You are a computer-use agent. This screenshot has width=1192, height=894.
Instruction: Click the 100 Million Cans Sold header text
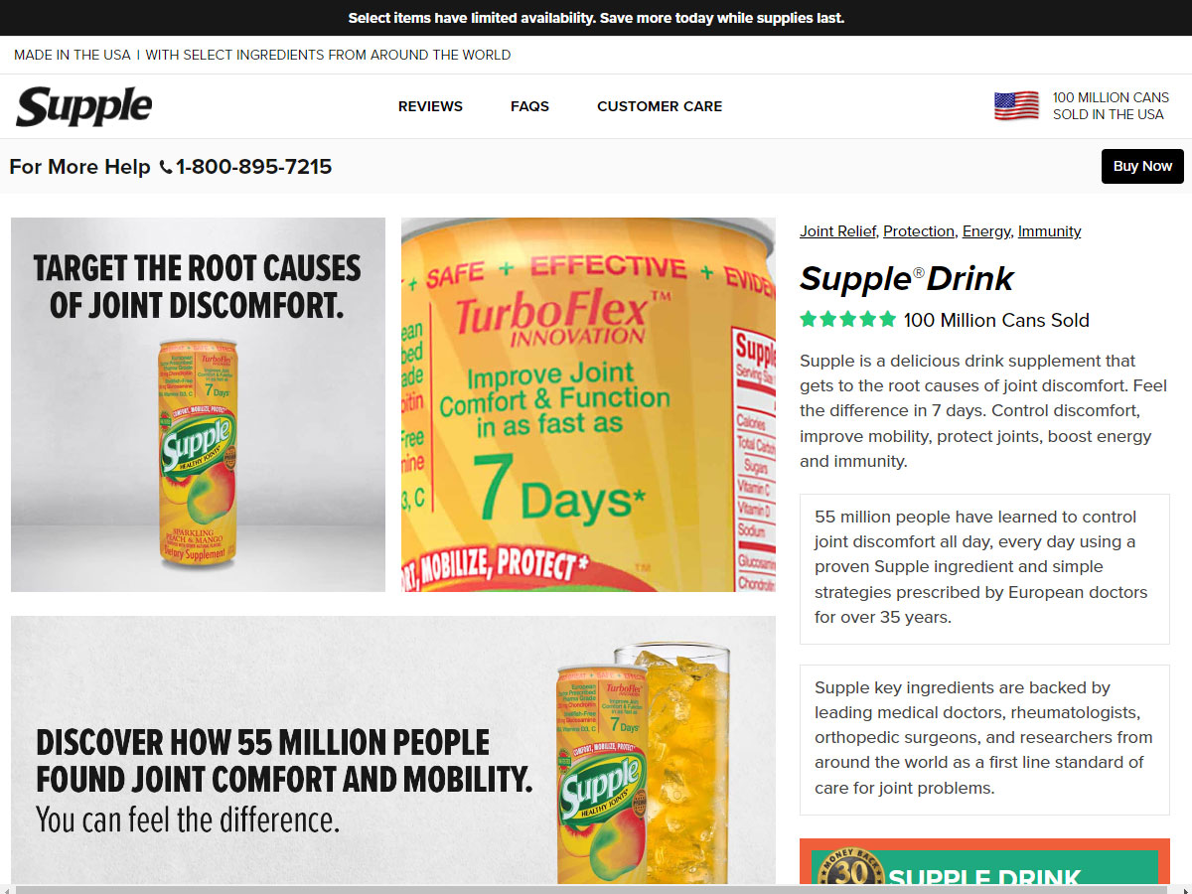pos(1111,106)
